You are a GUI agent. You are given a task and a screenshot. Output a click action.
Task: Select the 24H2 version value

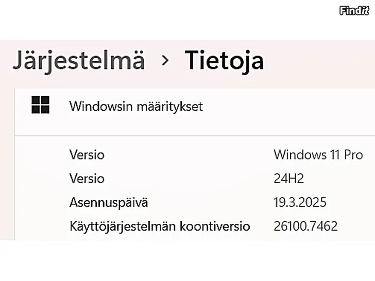click(x=288, y=179)
